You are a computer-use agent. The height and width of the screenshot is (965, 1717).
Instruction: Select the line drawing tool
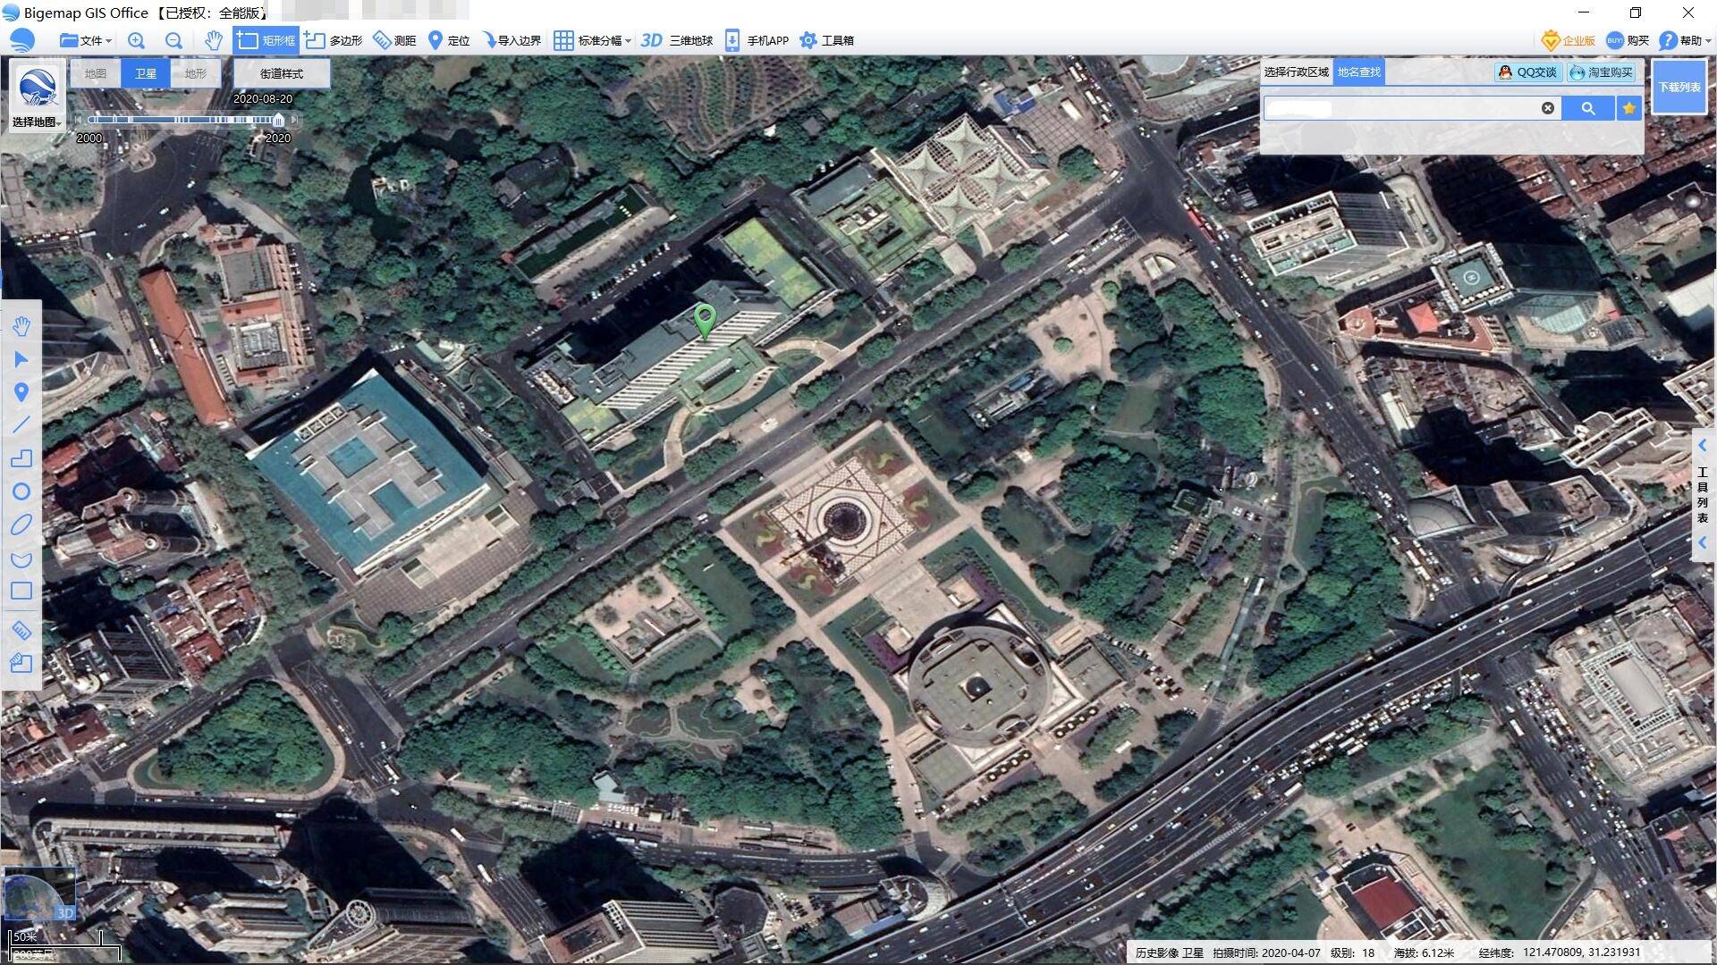click(x=21, y=425)
